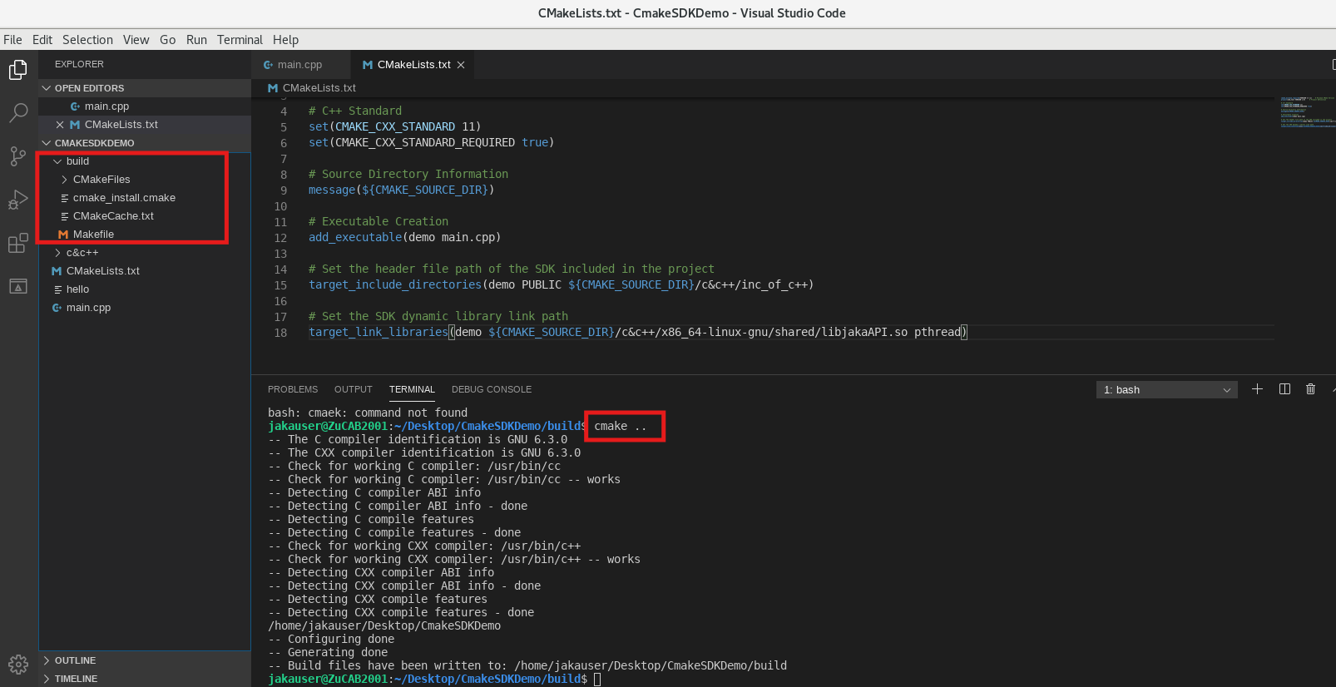1336x687 pixels.
Task: Open the bash terminal selector dropdown
Action: pos(1166,390)
